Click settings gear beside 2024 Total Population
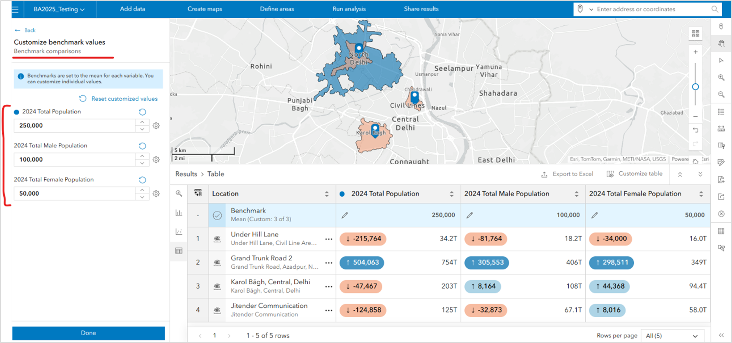 [156, 126]
